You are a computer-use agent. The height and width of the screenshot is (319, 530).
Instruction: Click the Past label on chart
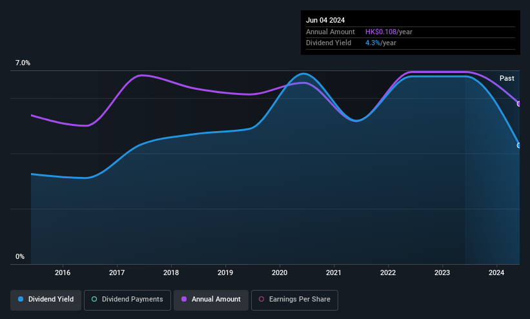click(x=507, y=79)
